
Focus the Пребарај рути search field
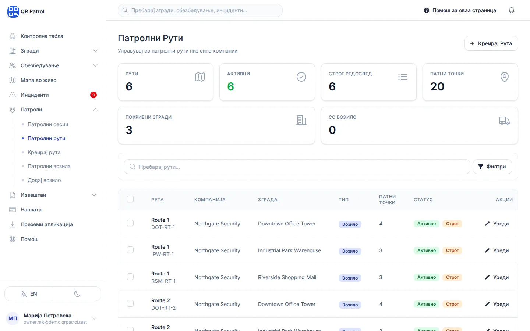(297, 167)
